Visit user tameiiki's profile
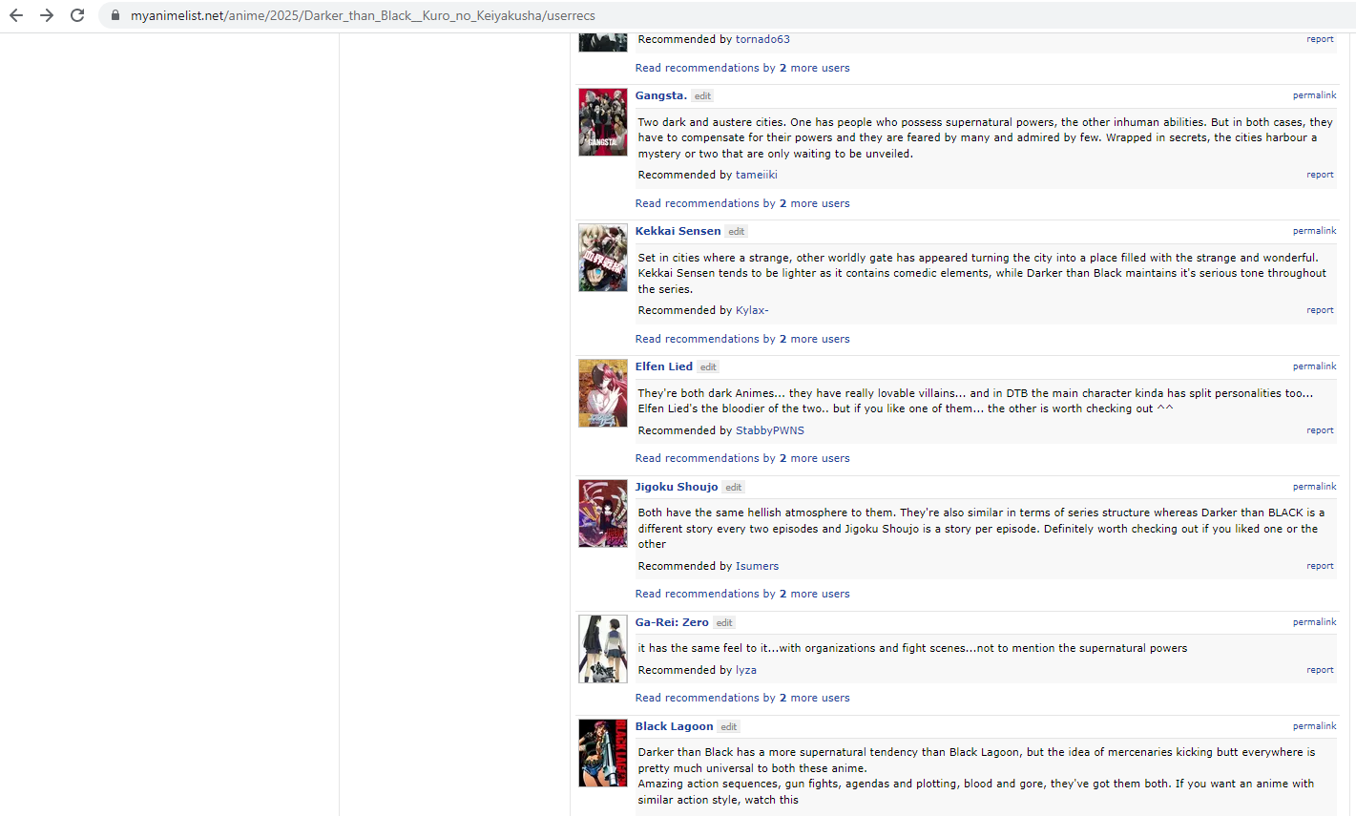Screen dimensions: 1356x816 pos(756,175)
